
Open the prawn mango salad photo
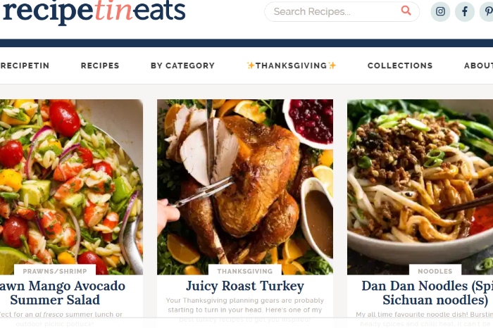pyautogui.click(x=71, y=187)
